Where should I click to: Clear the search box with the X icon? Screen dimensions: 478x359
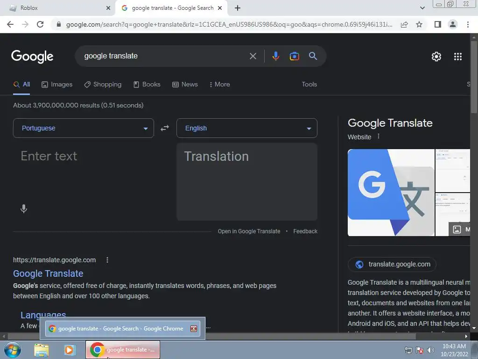click(253, 56)
